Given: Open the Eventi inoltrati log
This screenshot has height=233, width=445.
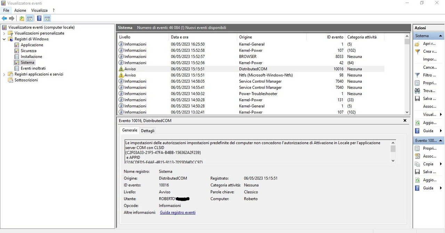Looking at the screenshot, I should 33,68.
